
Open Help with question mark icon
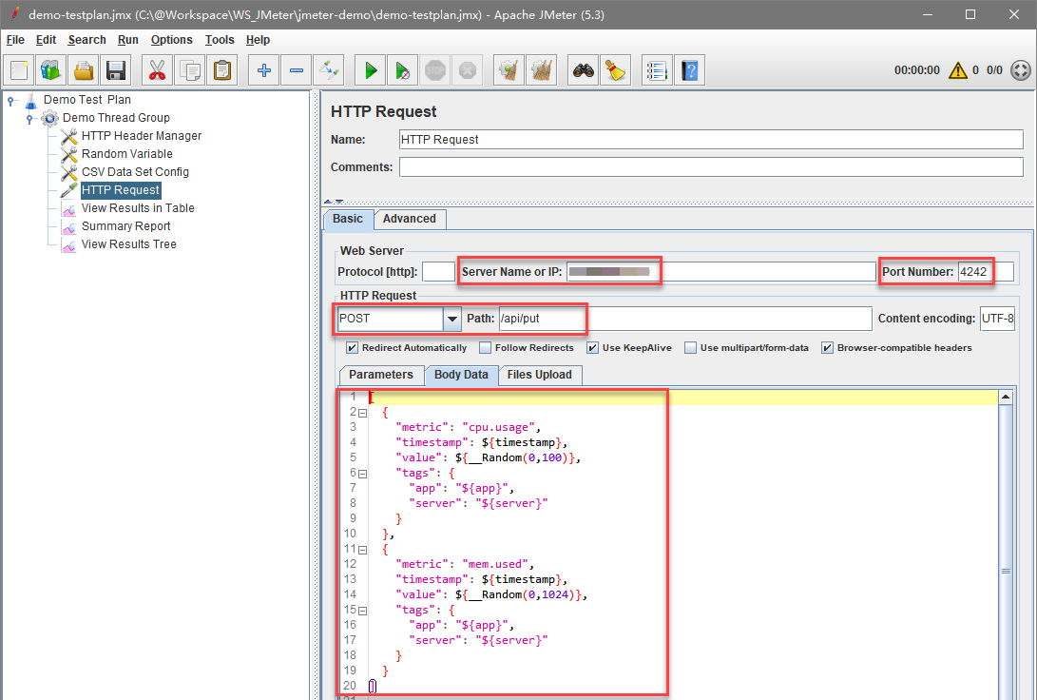click(x=690, y=70)
